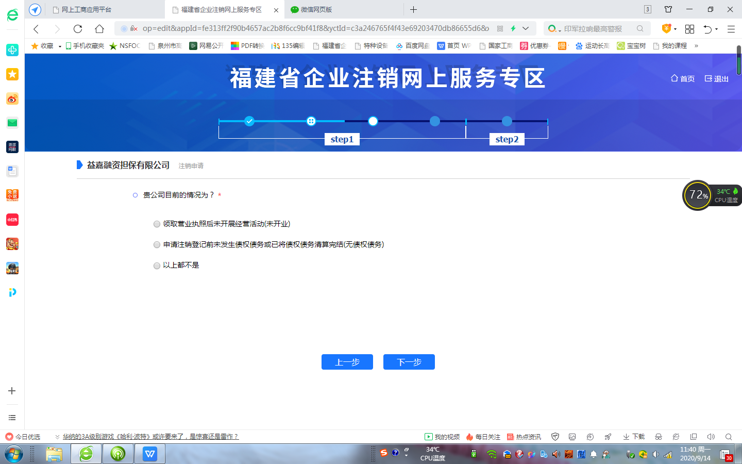The height and width of the screenshot is (464, 742).
Task: Open the 收藏 favorites dropdown arrow
Action: (x=60, y=46)
